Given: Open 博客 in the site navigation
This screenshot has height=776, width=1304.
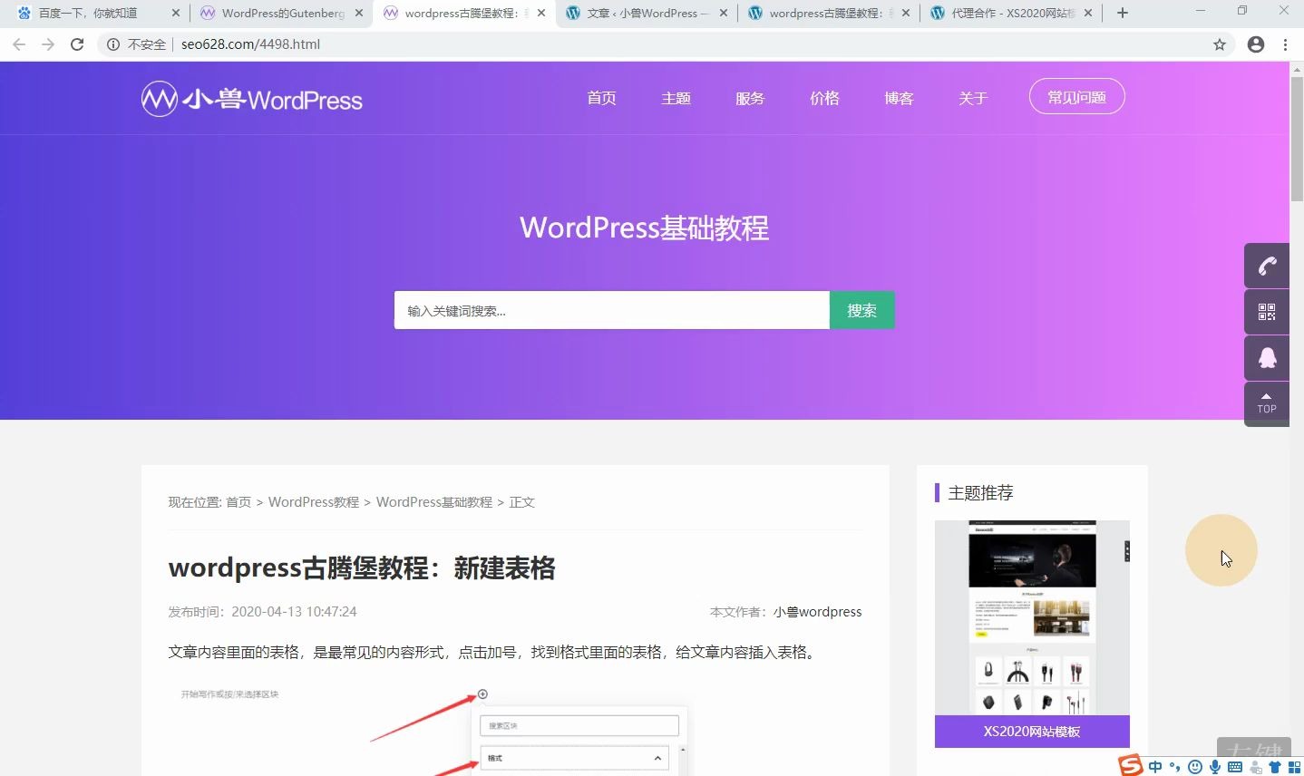Looking at the screenshot, I should [899, 98].
